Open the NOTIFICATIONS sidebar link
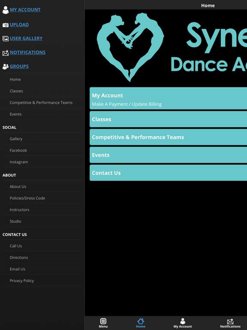The width and height of the screenshot is (247, 330). [x=27, y=52]
